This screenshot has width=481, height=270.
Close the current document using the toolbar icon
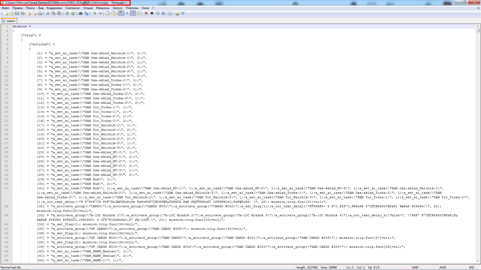pyautogui.click(x=29, y=13)
